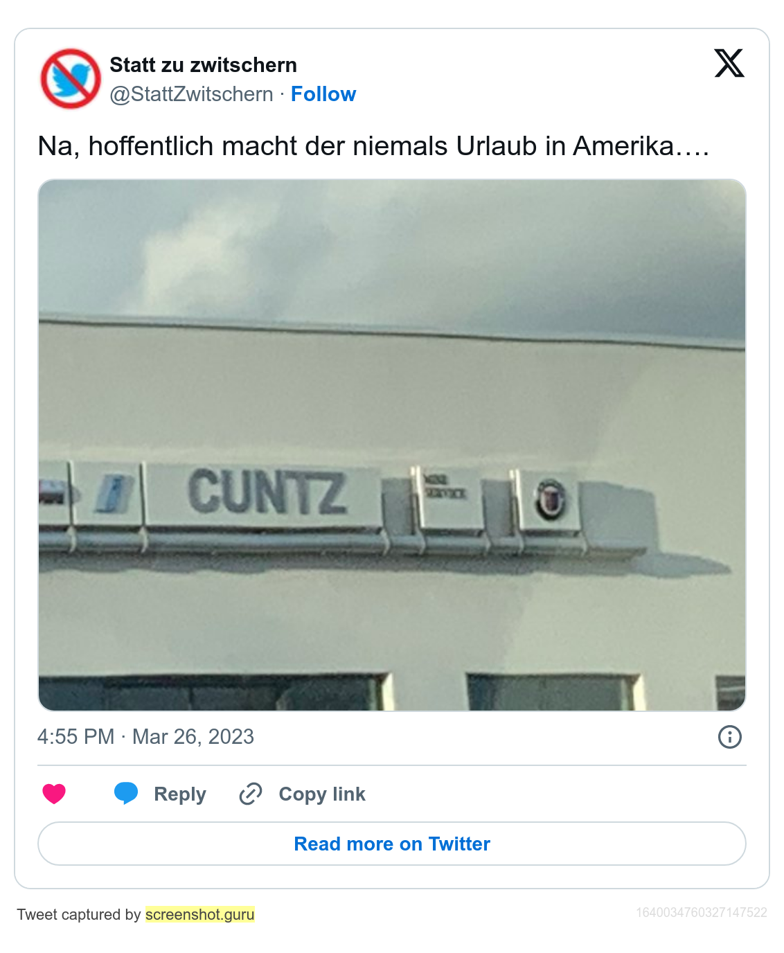Click the "Reply" text label
The image size is (784, 953).
coord(180,794)
